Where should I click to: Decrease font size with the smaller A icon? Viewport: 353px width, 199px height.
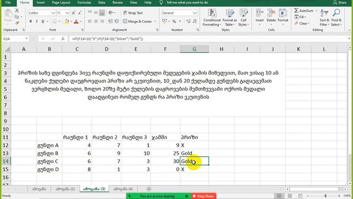point(79,13)
